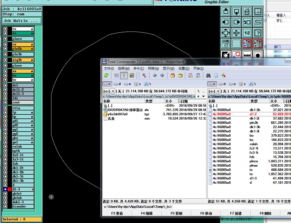Click the FTP connect icon

point(190,75)
